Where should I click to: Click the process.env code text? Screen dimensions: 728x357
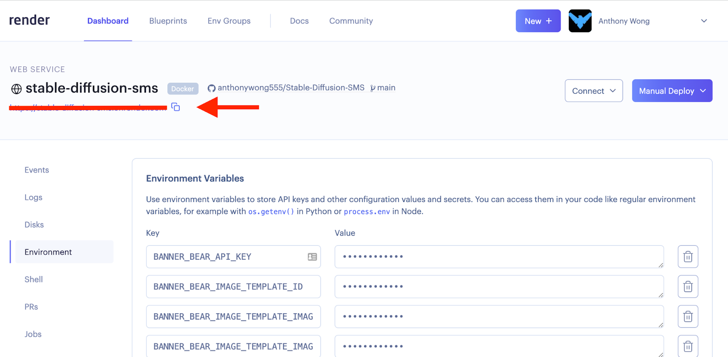(x=367, y=211)
